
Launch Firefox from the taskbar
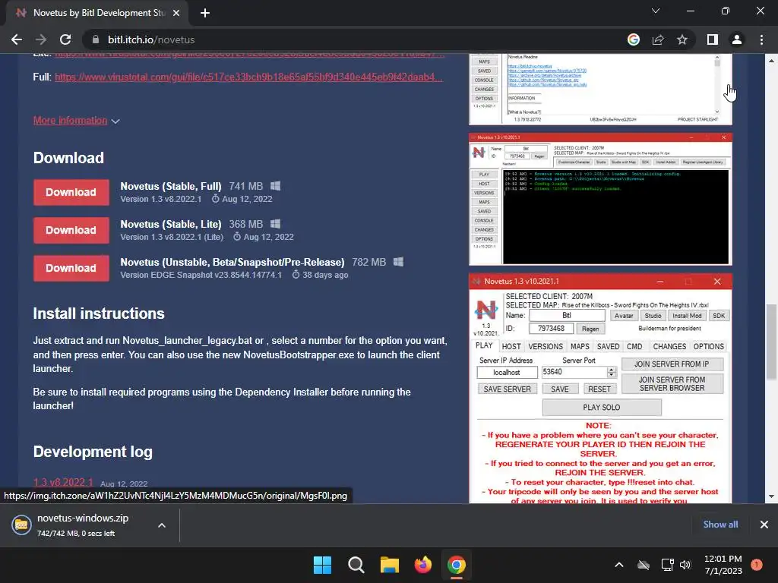tap(423, 565)
